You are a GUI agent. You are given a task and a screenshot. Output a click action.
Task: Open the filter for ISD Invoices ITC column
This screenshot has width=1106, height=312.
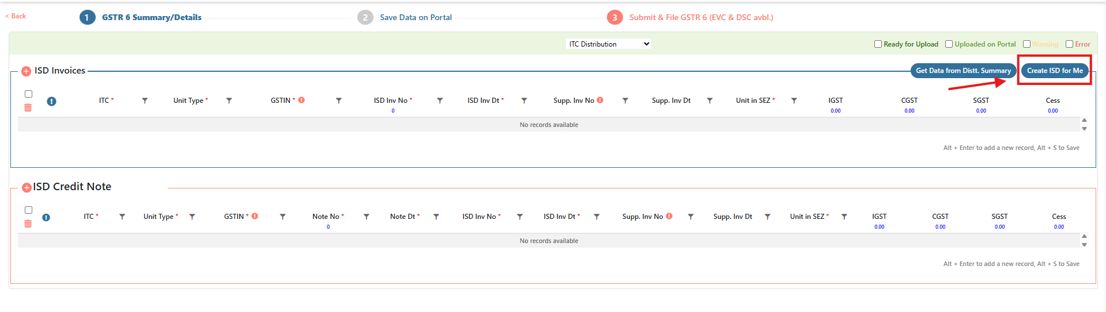click(145, 101)
